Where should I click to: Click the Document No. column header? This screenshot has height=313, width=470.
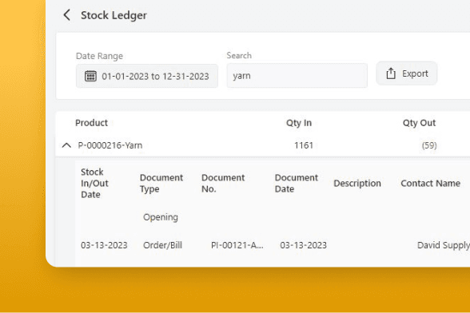tap(223, 184)
